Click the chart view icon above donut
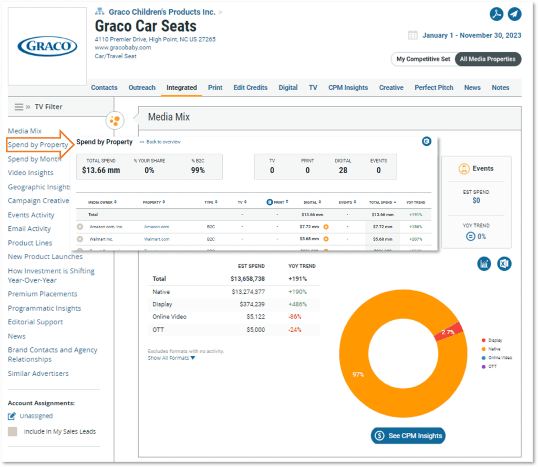 point(484,264)
